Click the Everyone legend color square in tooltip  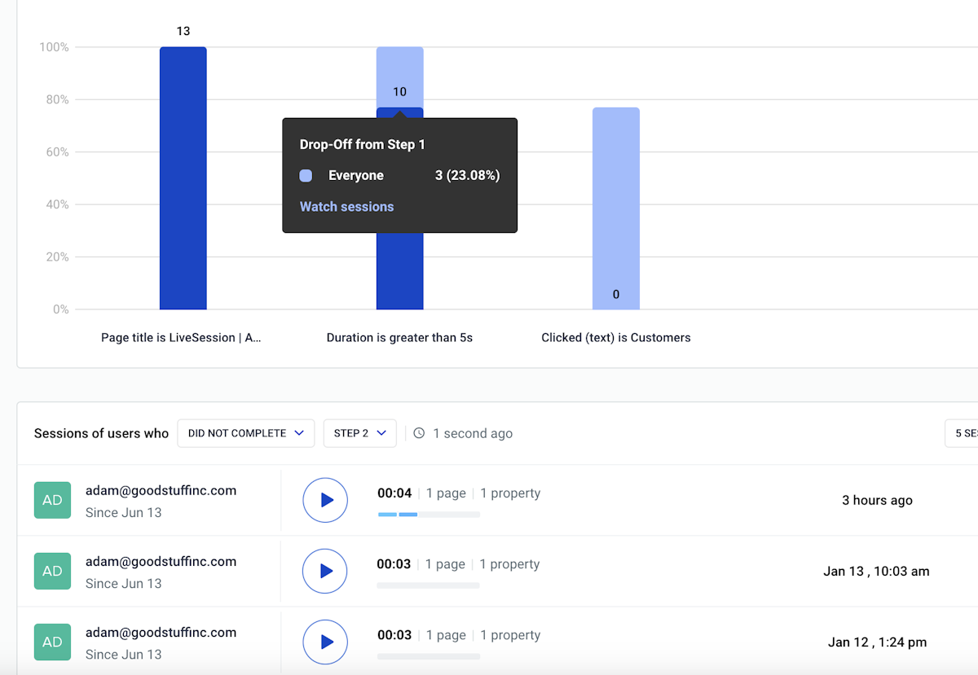coord(306,176)
